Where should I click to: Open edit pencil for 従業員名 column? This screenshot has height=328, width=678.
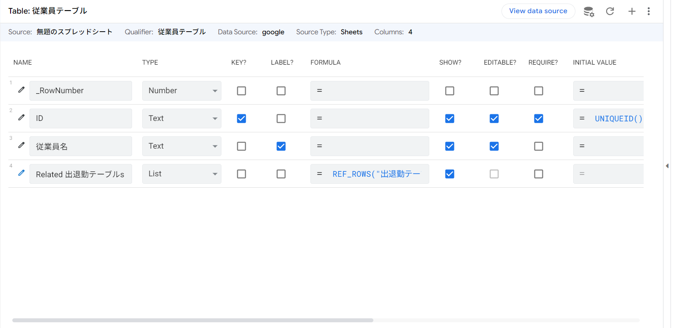(x=21, y=146)
